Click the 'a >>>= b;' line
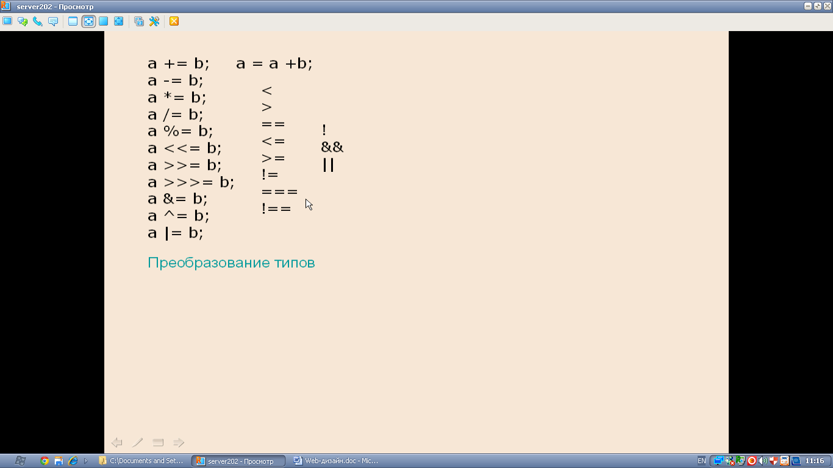 click(x=191, y=182)
